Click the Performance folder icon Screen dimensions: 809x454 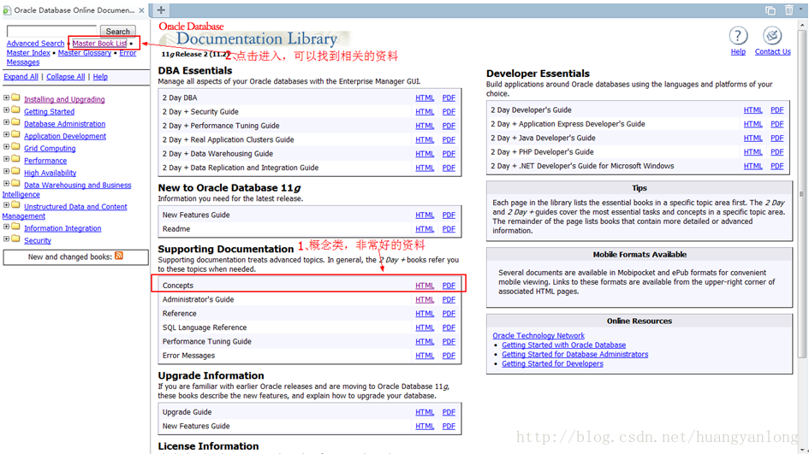16,159
